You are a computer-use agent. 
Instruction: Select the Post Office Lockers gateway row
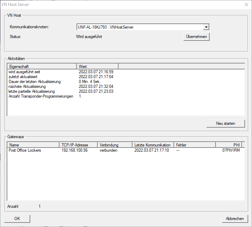[25, 151]
